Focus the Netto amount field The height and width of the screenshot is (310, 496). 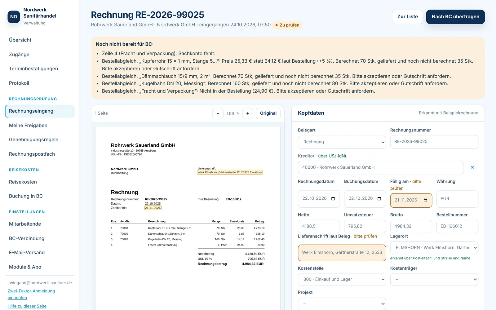[319, 227]
